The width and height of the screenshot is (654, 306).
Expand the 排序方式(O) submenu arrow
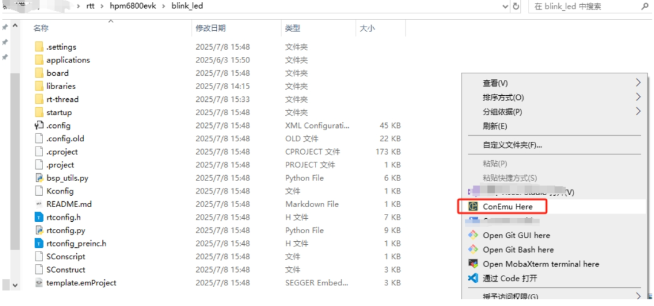click(638, 98)
